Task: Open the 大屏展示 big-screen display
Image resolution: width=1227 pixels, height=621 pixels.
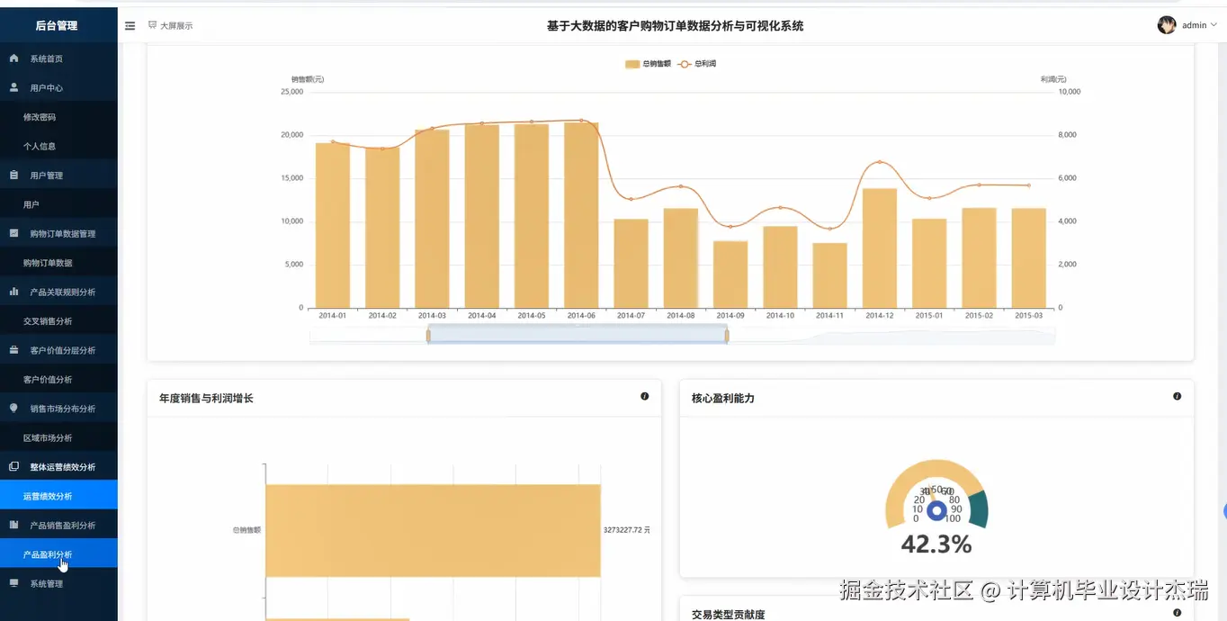Action: [x=170, y=26]
